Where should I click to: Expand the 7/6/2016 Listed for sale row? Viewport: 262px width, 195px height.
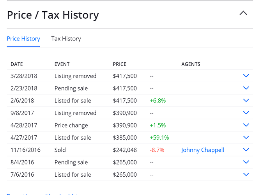246,174
